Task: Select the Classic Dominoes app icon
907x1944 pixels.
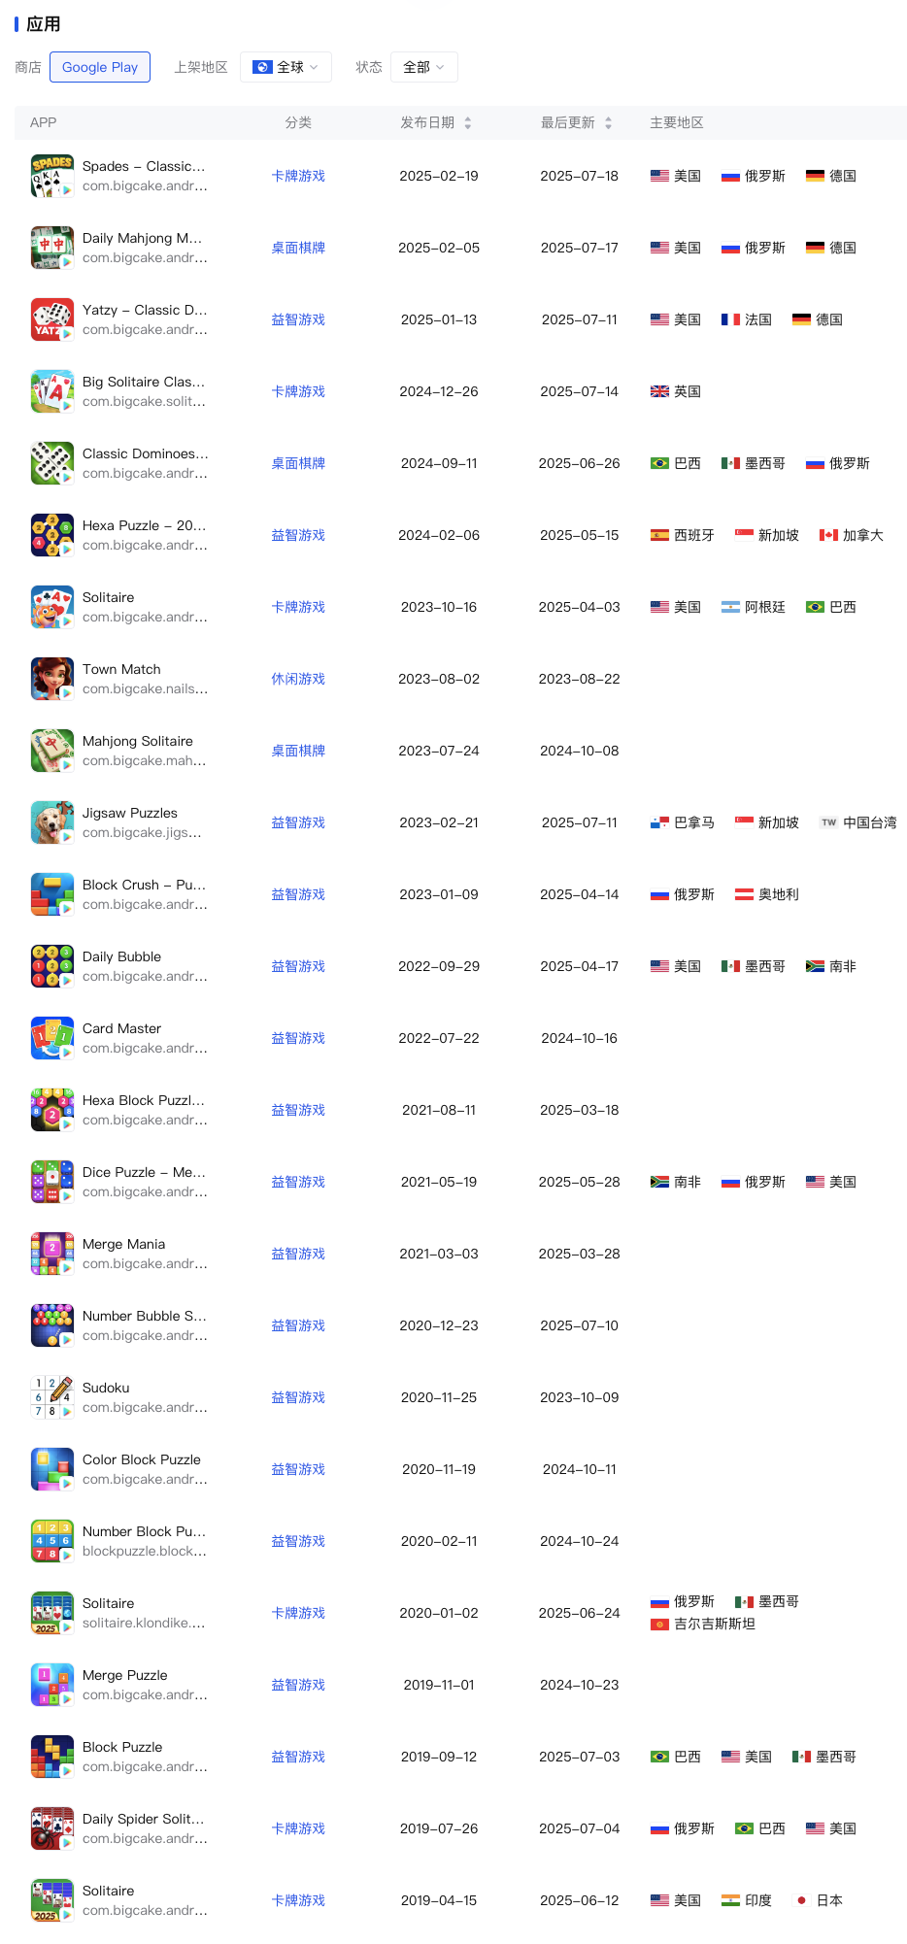Action: point(52,463)
